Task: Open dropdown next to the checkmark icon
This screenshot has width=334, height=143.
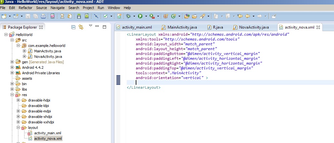Action: (111, 16)
